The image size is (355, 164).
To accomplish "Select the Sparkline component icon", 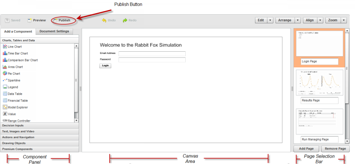I will point(5,80).
